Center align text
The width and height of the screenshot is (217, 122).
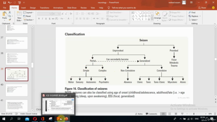tap(80, 19)
